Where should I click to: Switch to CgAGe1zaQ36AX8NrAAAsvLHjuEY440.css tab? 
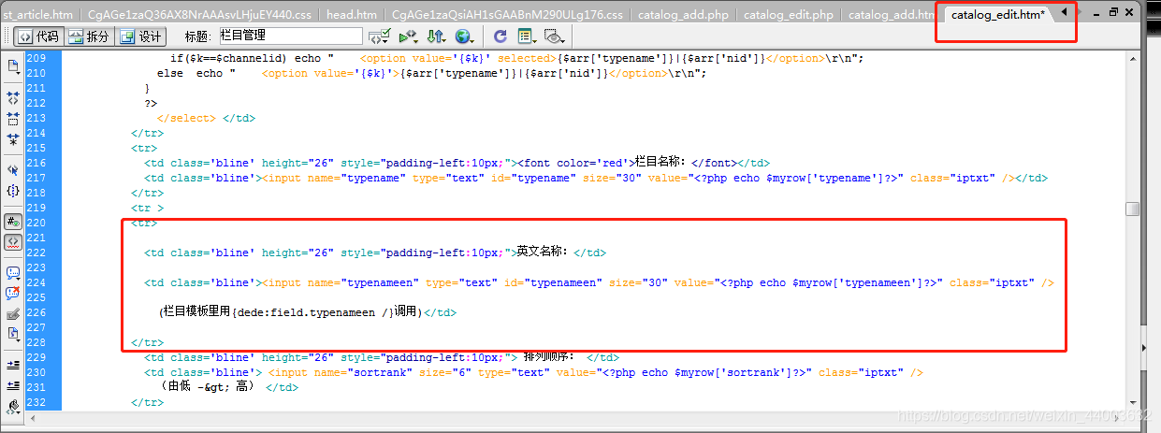pos(199,14)
